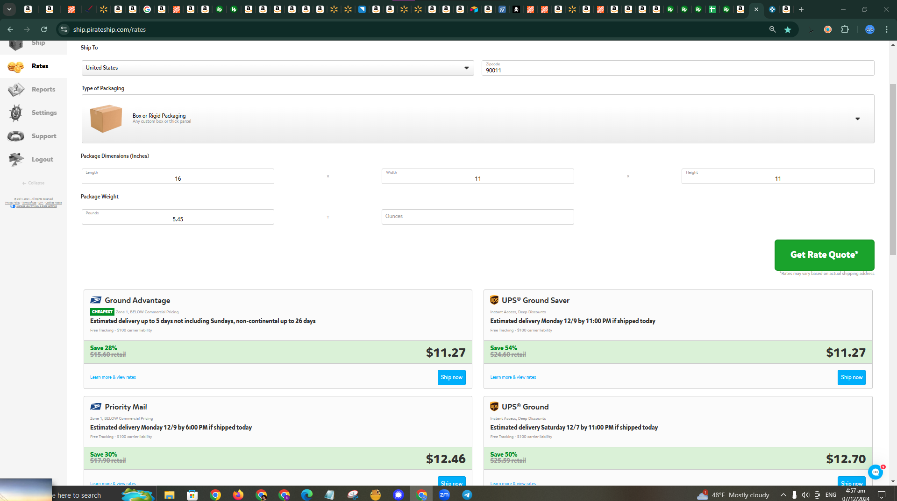Screen dimensions: 897x501
Task: Click the USPS logo beside Priority Mail
Action: pos(96,407)
